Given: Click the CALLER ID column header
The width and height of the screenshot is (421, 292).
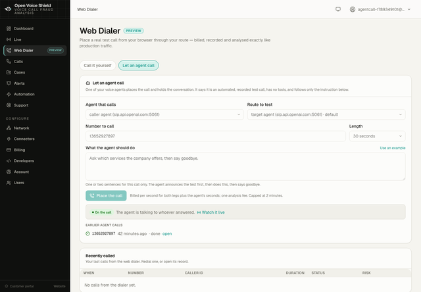Looking at the screenshot, I should pyautogui.click(x=194, y=273).
